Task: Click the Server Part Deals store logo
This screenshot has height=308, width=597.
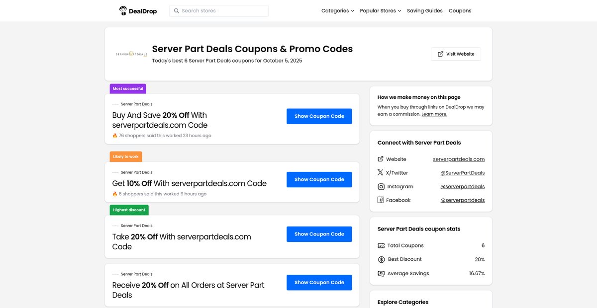Action: pyautogui.click(x=131, y=54)
